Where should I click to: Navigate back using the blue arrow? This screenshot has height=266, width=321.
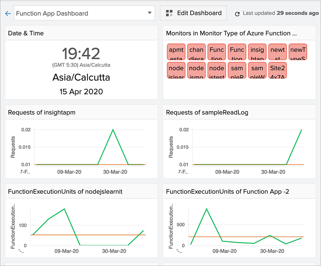tap(8, 13)
